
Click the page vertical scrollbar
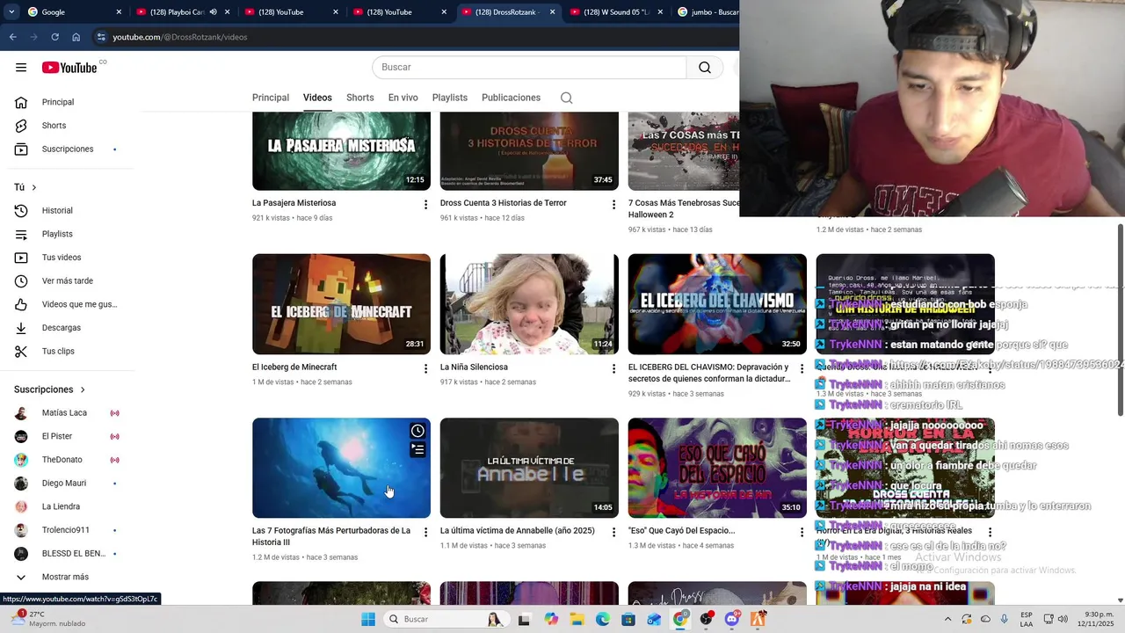pyautogui.click(x=1120, y=320)
